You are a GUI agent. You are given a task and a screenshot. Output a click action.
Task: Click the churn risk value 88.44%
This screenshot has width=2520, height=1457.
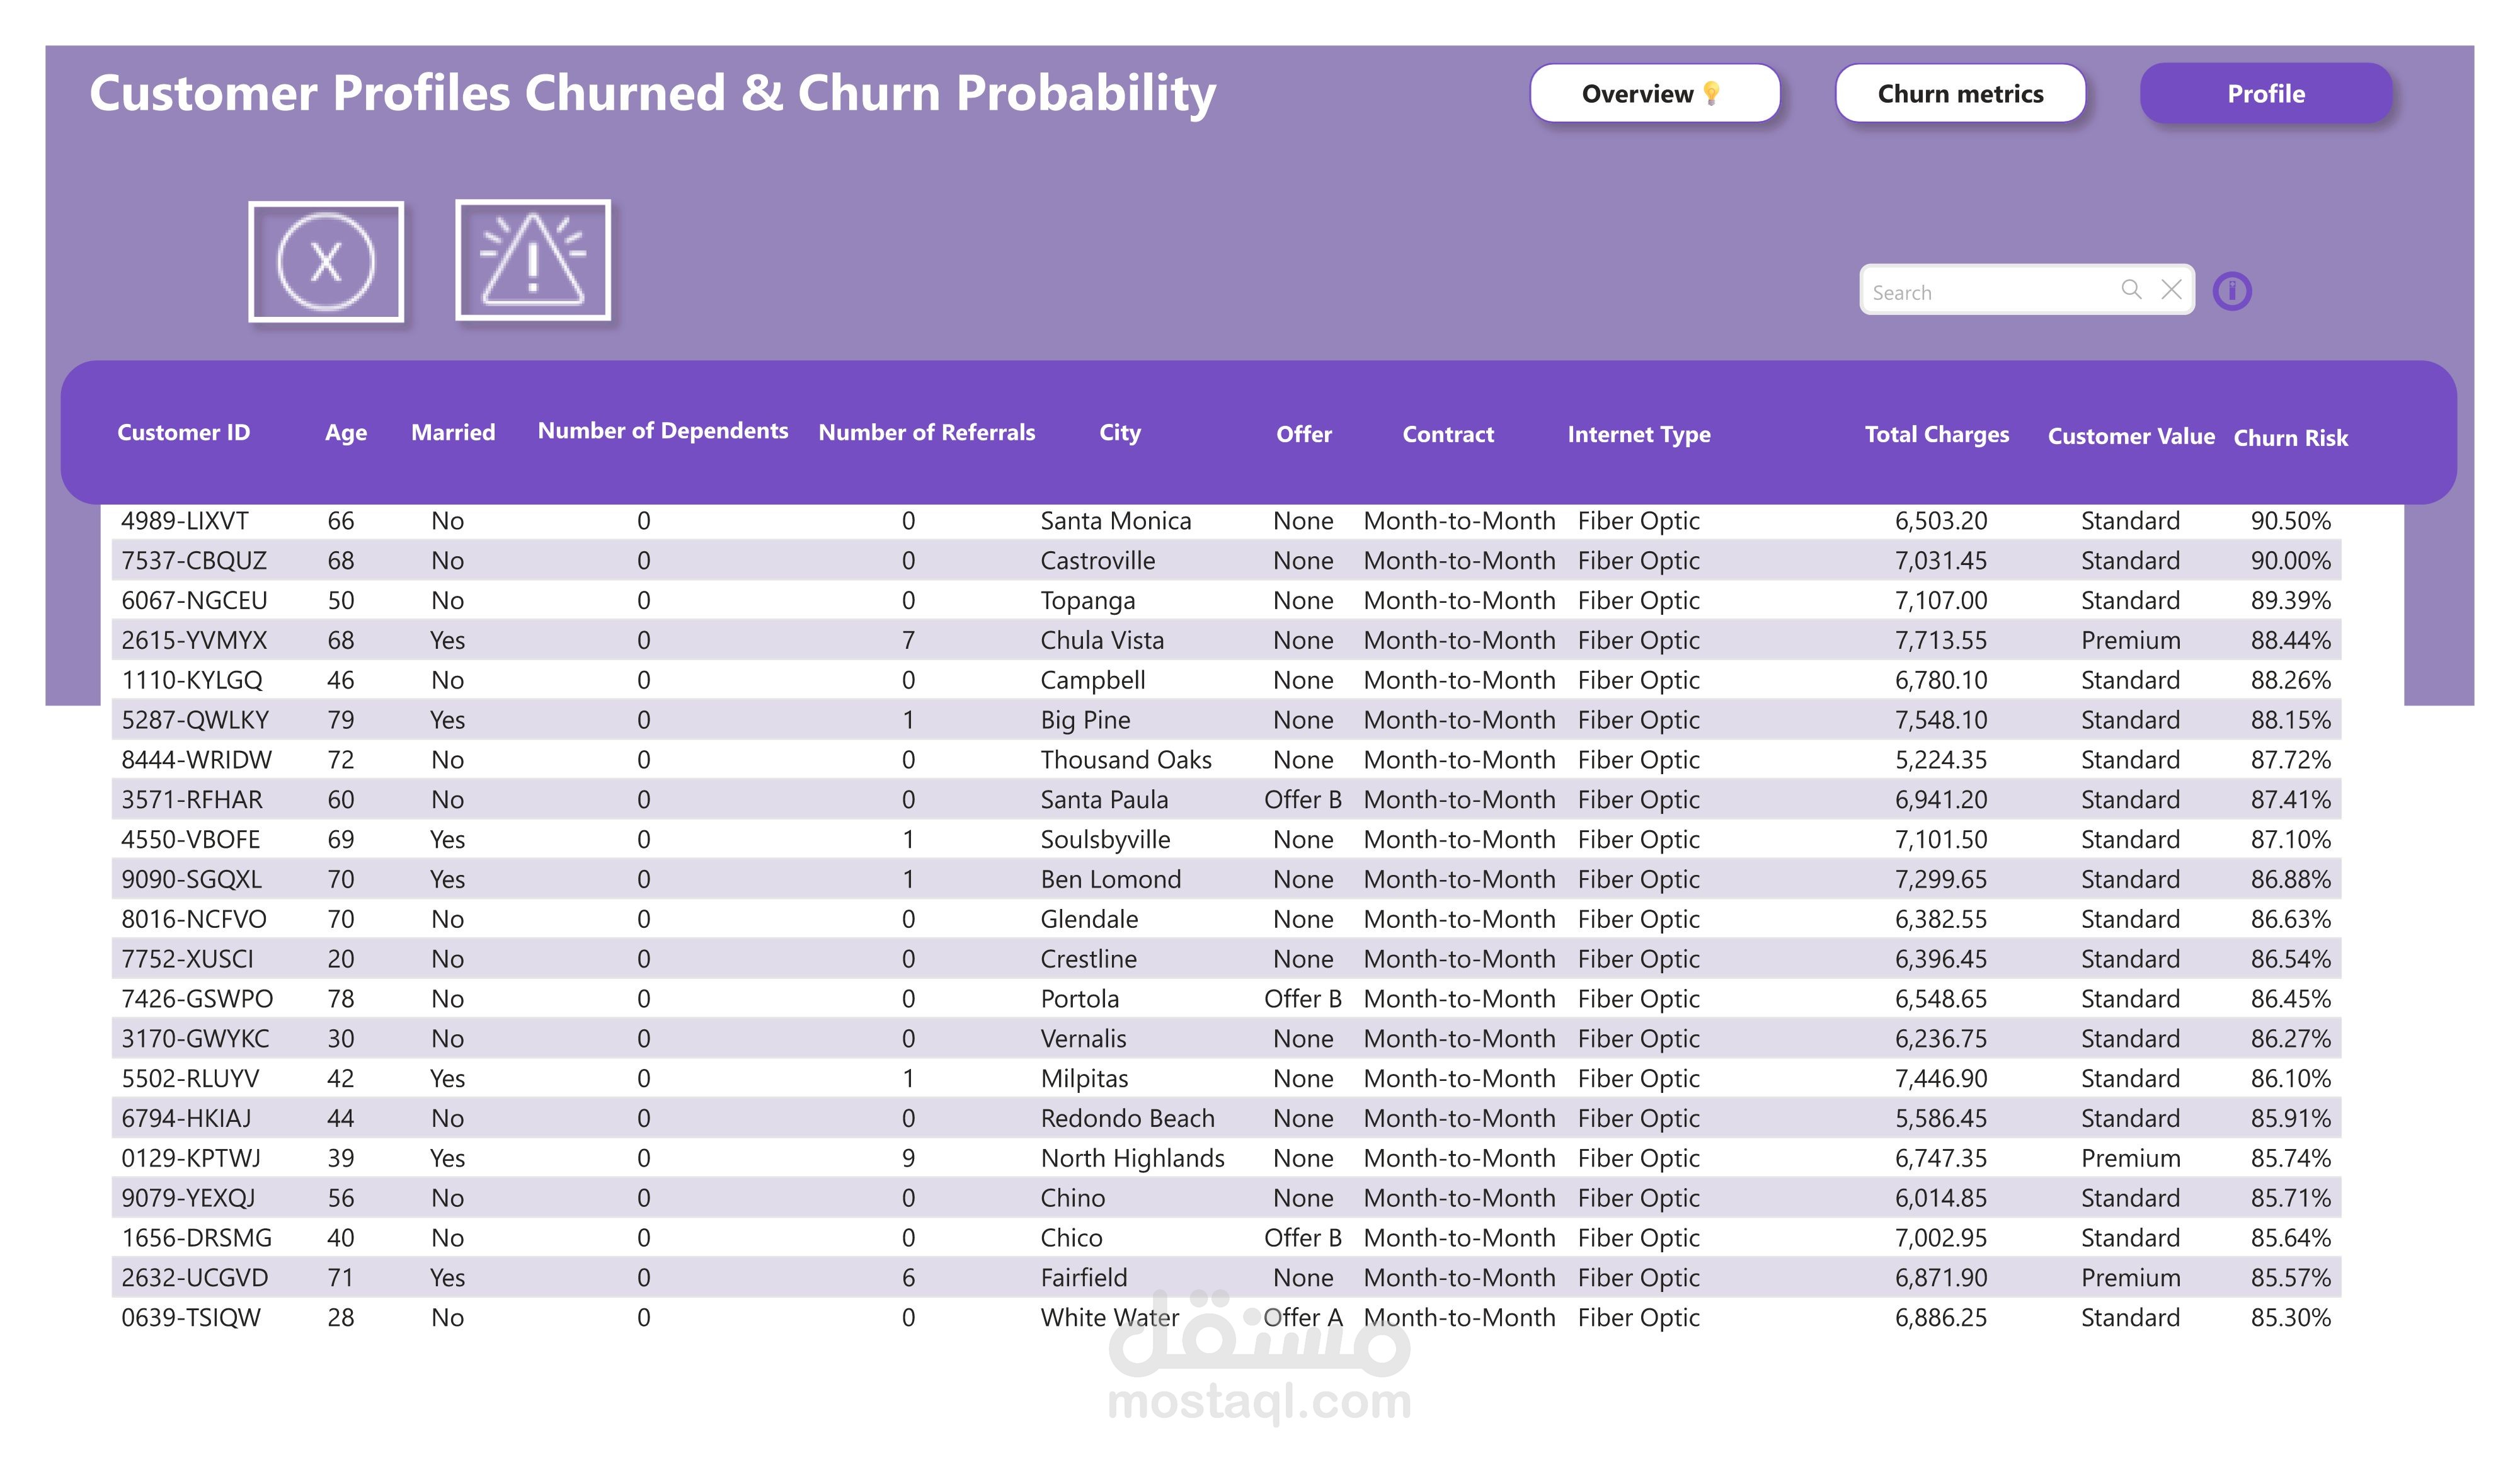2291,641
